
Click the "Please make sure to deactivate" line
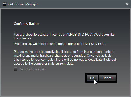(64, 52)
